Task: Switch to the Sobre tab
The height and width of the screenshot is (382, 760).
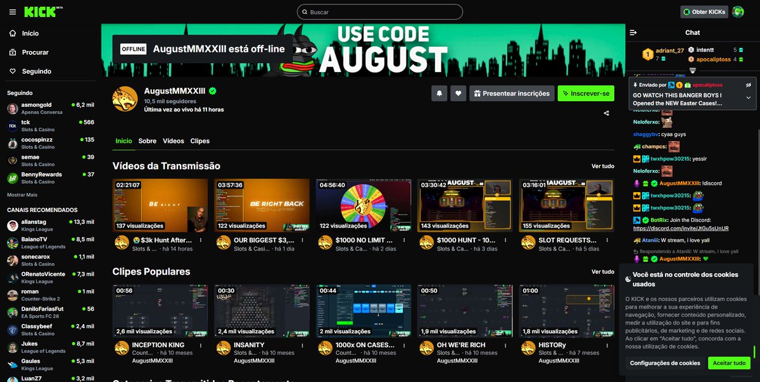Action: pyautogui.click(x=148, y=141)
